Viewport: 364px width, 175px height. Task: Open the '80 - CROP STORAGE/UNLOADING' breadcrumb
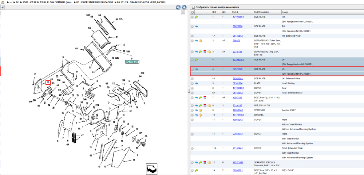coord(95,2)
